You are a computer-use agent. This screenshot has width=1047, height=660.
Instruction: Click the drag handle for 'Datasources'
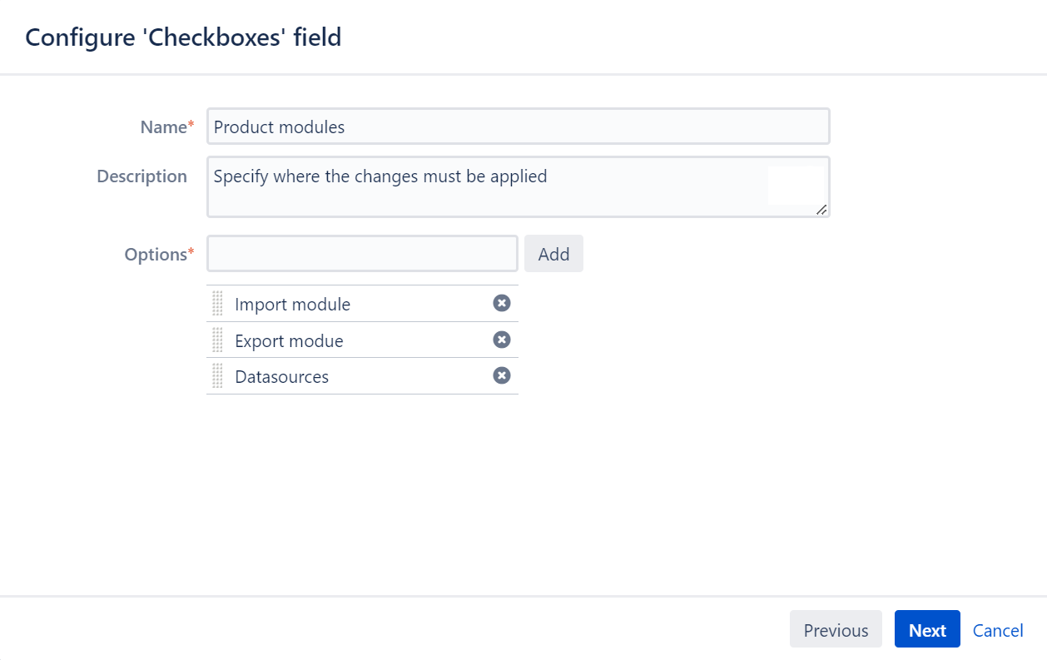tap(217, 376)
